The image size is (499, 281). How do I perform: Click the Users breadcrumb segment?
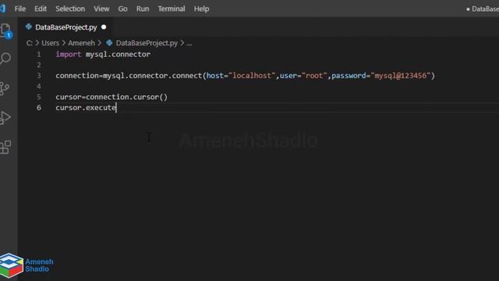coord(50,43)
